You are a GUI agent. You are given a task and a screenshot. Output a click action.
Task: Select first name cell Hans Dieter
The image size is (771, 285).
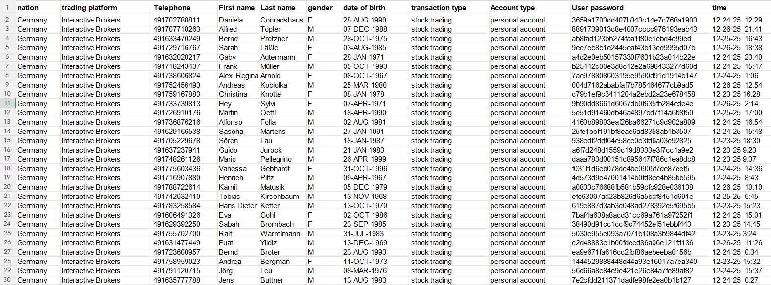click(x=238, y=206)
